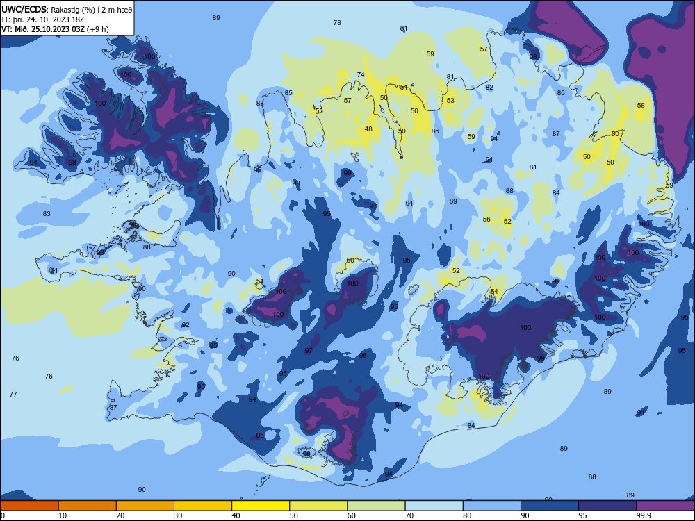Click the humidity value 82 on the map
695x521 pixels.
489,88
